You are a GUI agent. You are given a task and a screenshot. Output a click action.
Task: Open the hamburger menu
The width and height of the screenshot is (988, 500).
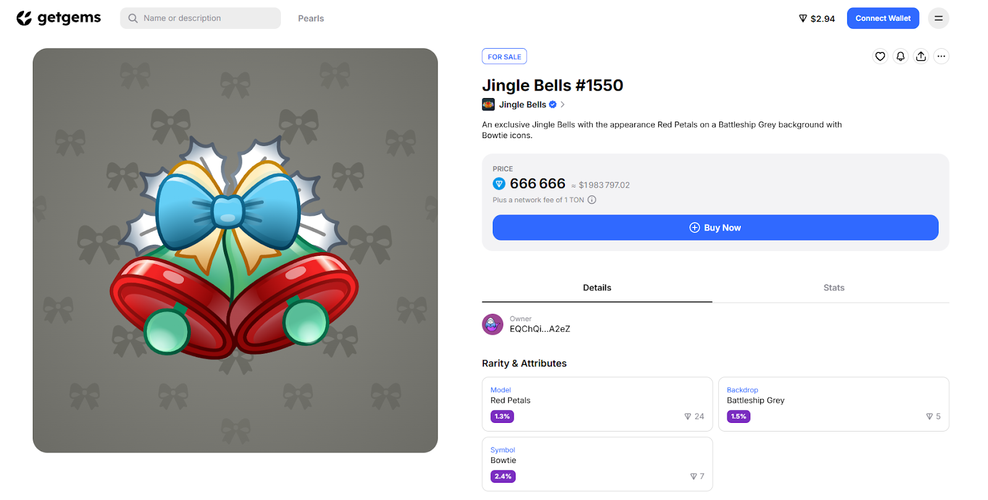(x=938, y=18)
